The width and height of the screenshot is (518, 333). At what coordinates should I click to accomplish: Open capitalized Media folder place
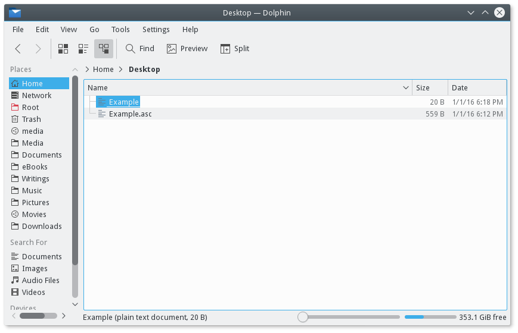[39, 143]
